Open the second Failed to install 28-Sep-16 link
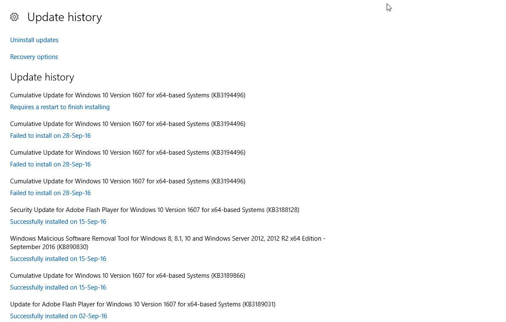 51,164
